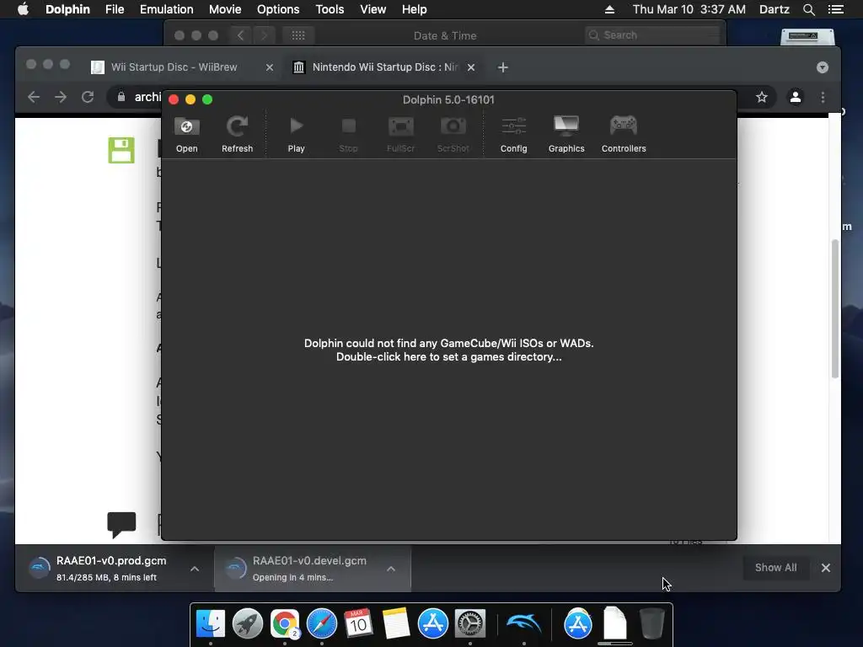
Task: Click Show All grid in Date & Time window
Action: (297, 35)
